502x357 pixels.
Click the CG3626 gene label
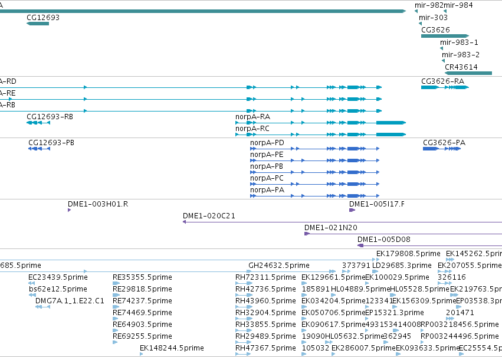[x=435, y=30]
